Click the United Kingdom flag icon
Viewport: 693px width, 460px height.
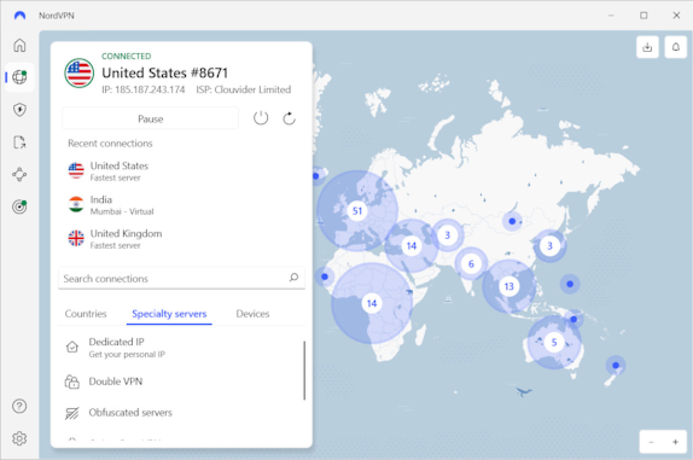(x=76, y=238)
